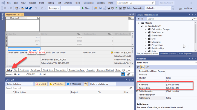Pin the Model.bim tab
This screenshot has width=197, height=110.
pyautogui.click(x=19, y=15)
